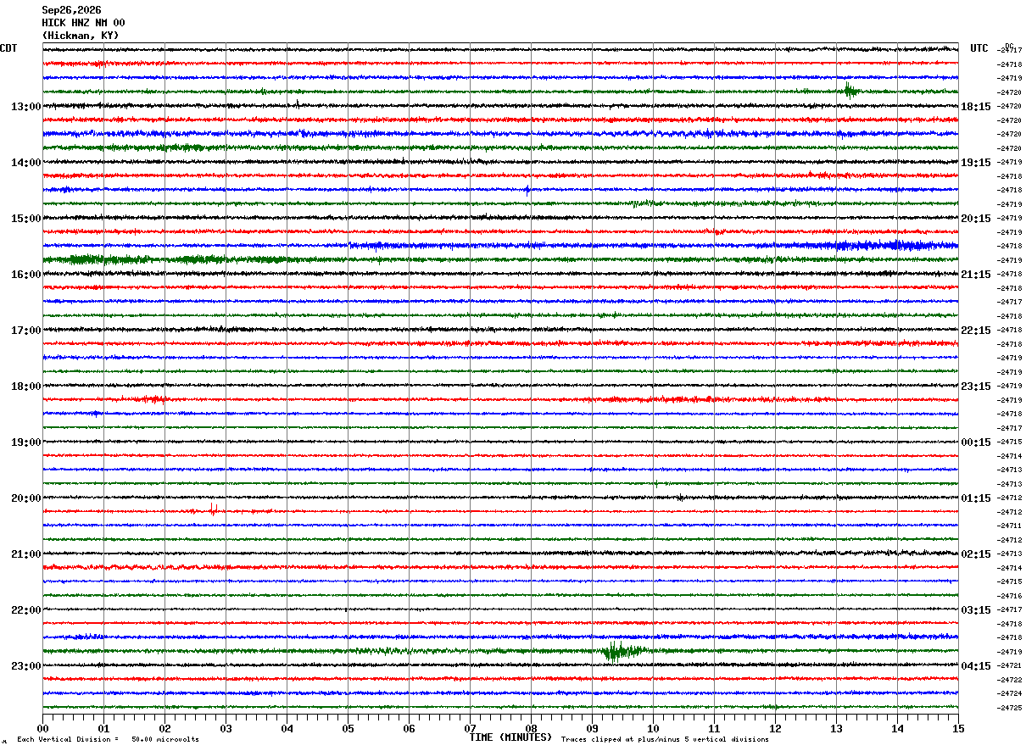Click the 13:00 CDT time label
The height and width of the screenshot is (751, 1026).
[x=25, y=107]
